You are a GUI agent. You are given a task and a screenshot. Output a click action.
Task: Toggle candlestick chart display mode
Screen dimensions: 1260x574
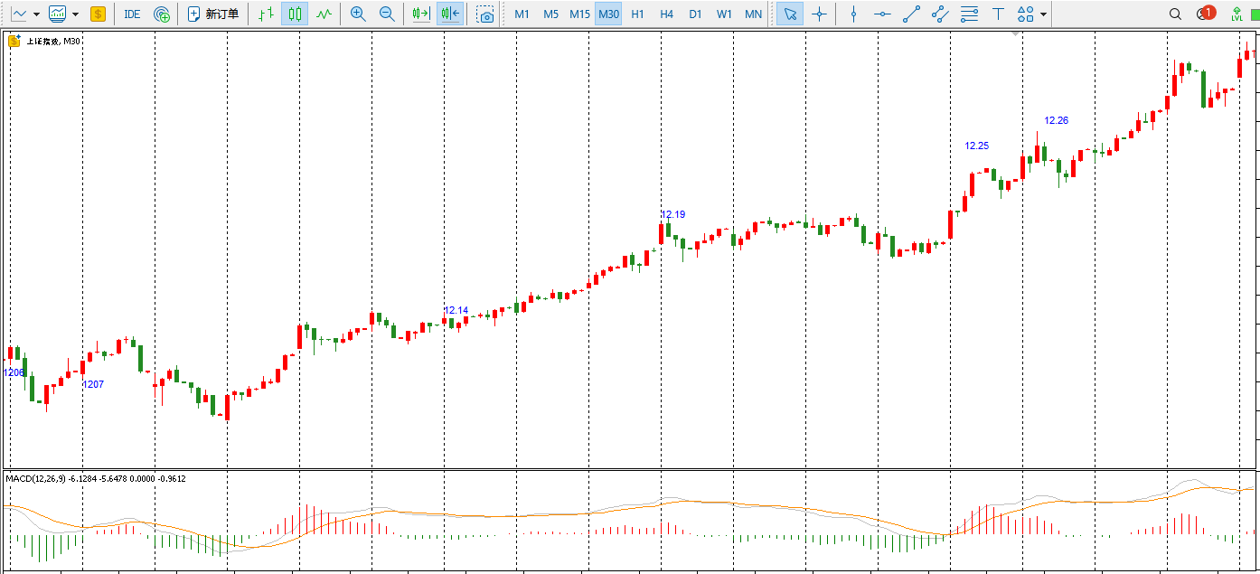[x=294, y=14]
